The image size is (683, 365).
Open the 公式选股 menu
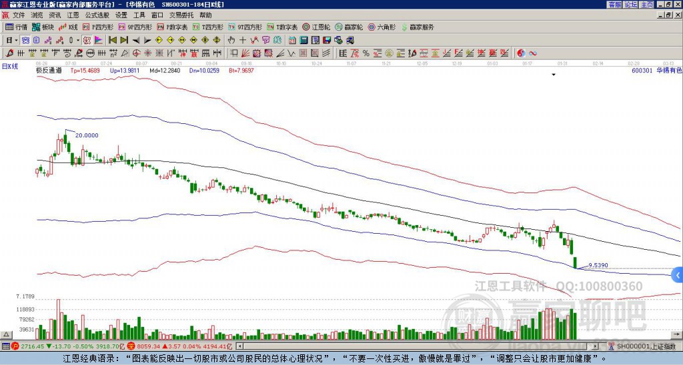point(97,15)
